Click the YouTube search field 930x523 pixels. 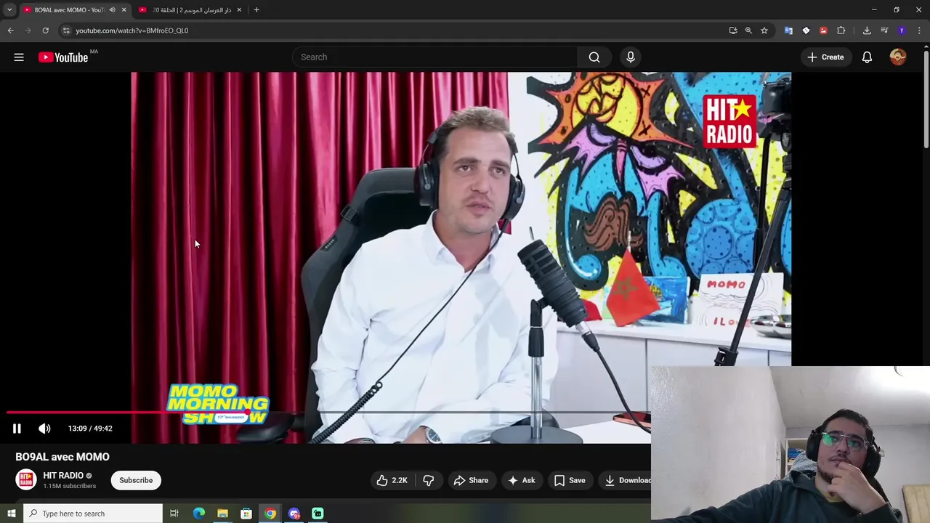434,57
